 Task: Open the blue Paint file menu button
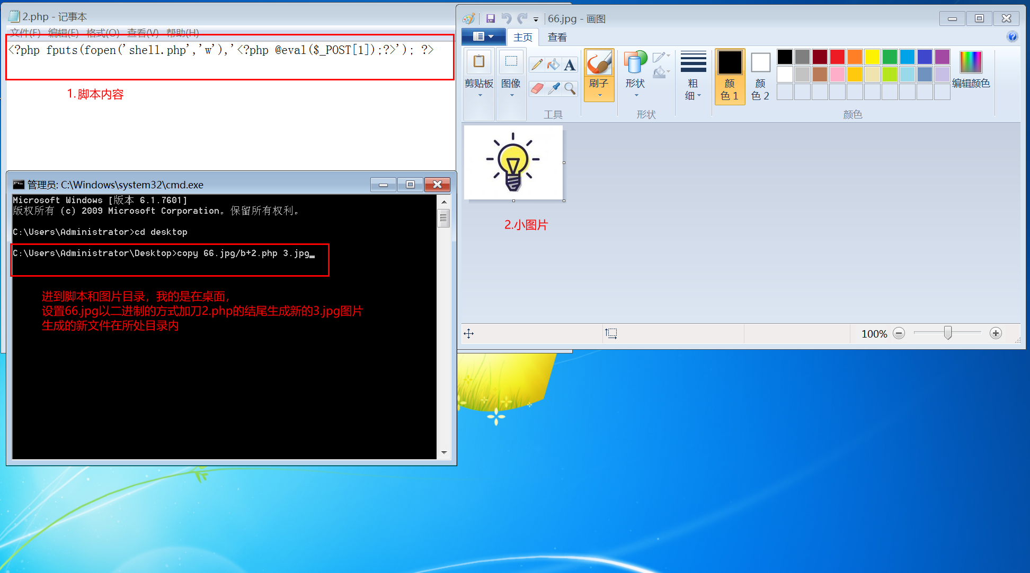(483, 37)
